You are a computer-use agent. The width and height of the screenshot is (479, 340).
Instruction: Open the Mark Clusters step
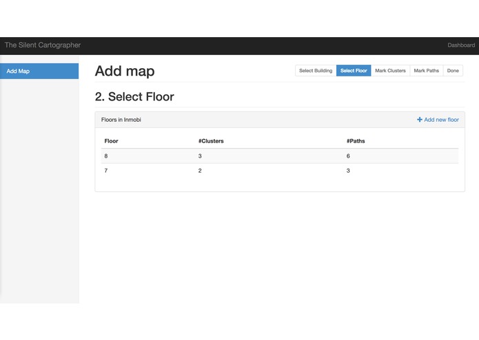[390, 70]
